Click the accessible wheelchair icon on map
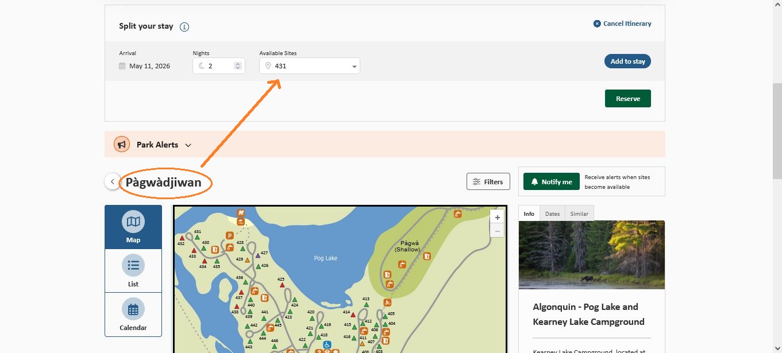This screenshot has width=782, height=353. [x=326, y=344]
